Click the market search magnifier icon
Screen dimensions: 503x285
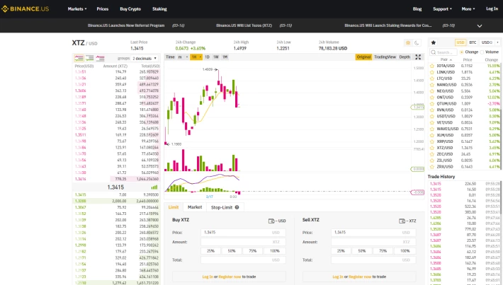click(434, 52)
